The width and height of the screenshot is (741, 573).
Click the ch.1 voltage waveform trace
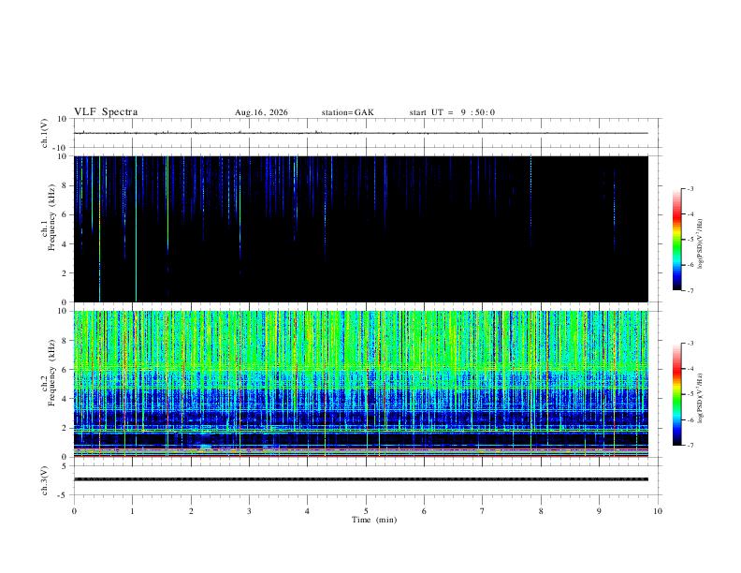click(360, 133)
